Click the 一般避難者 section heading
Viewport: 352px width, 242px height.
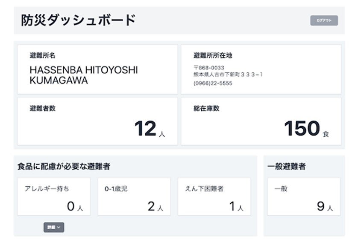click(286, 167)
